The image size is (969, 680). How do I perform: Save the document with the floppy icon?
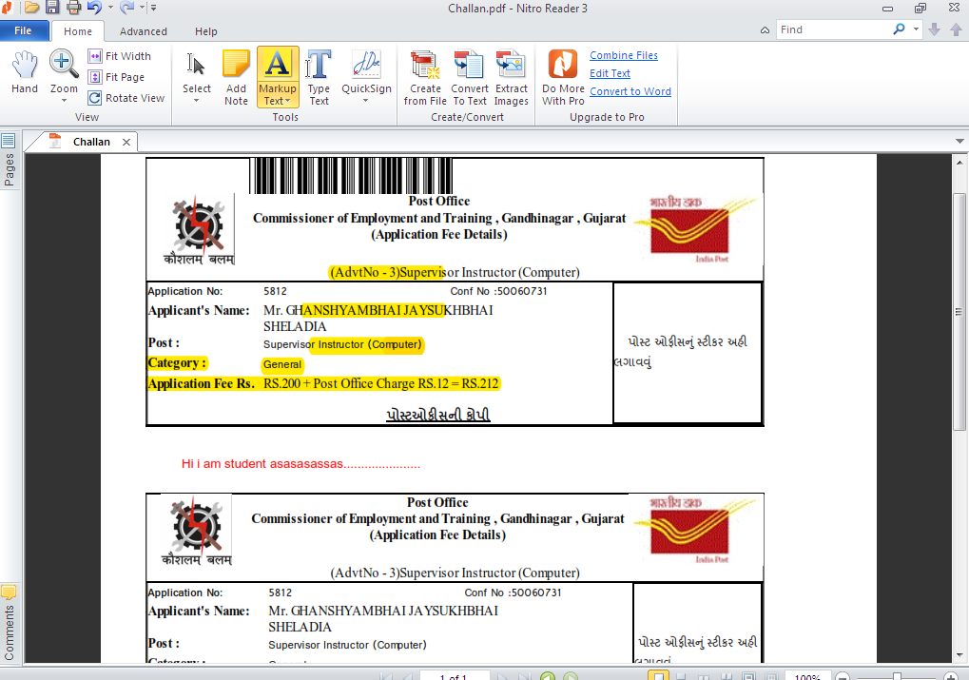coord(52,8)
